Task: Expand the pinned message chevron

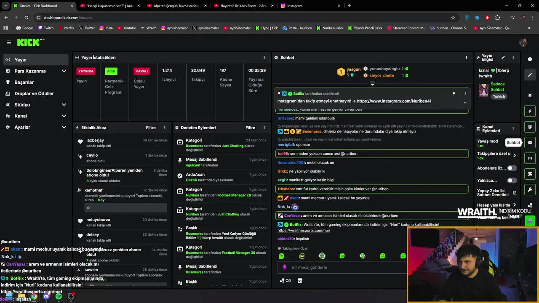Action: 465,102
